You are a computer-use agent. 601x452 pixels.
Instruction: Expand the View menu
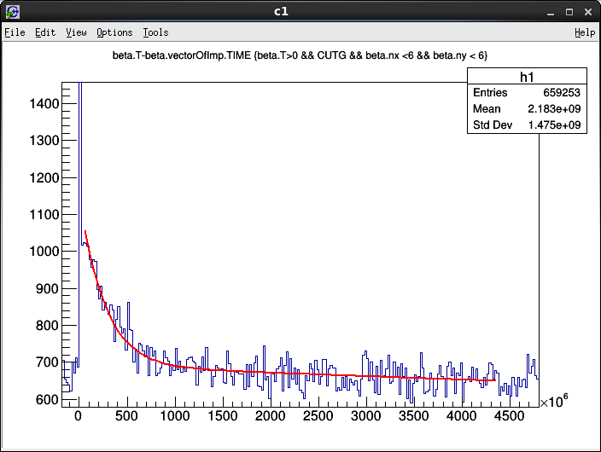76,32
